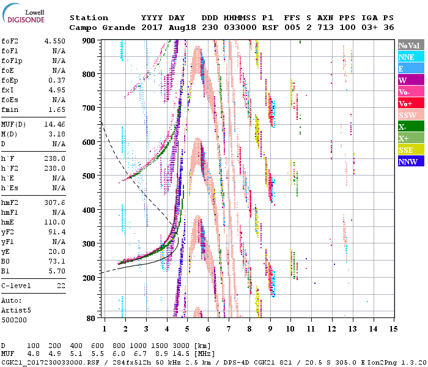Click the foF1 N/A value
This screenshot has height=367, width=428.
coord(59,51)
